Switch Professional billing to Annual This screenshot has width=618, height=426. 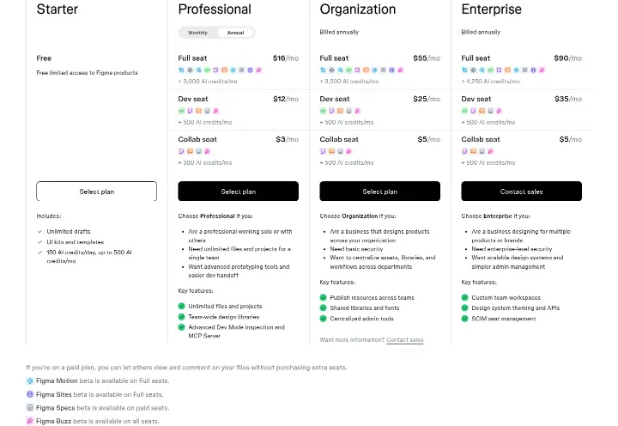click(x=235, y=33)
